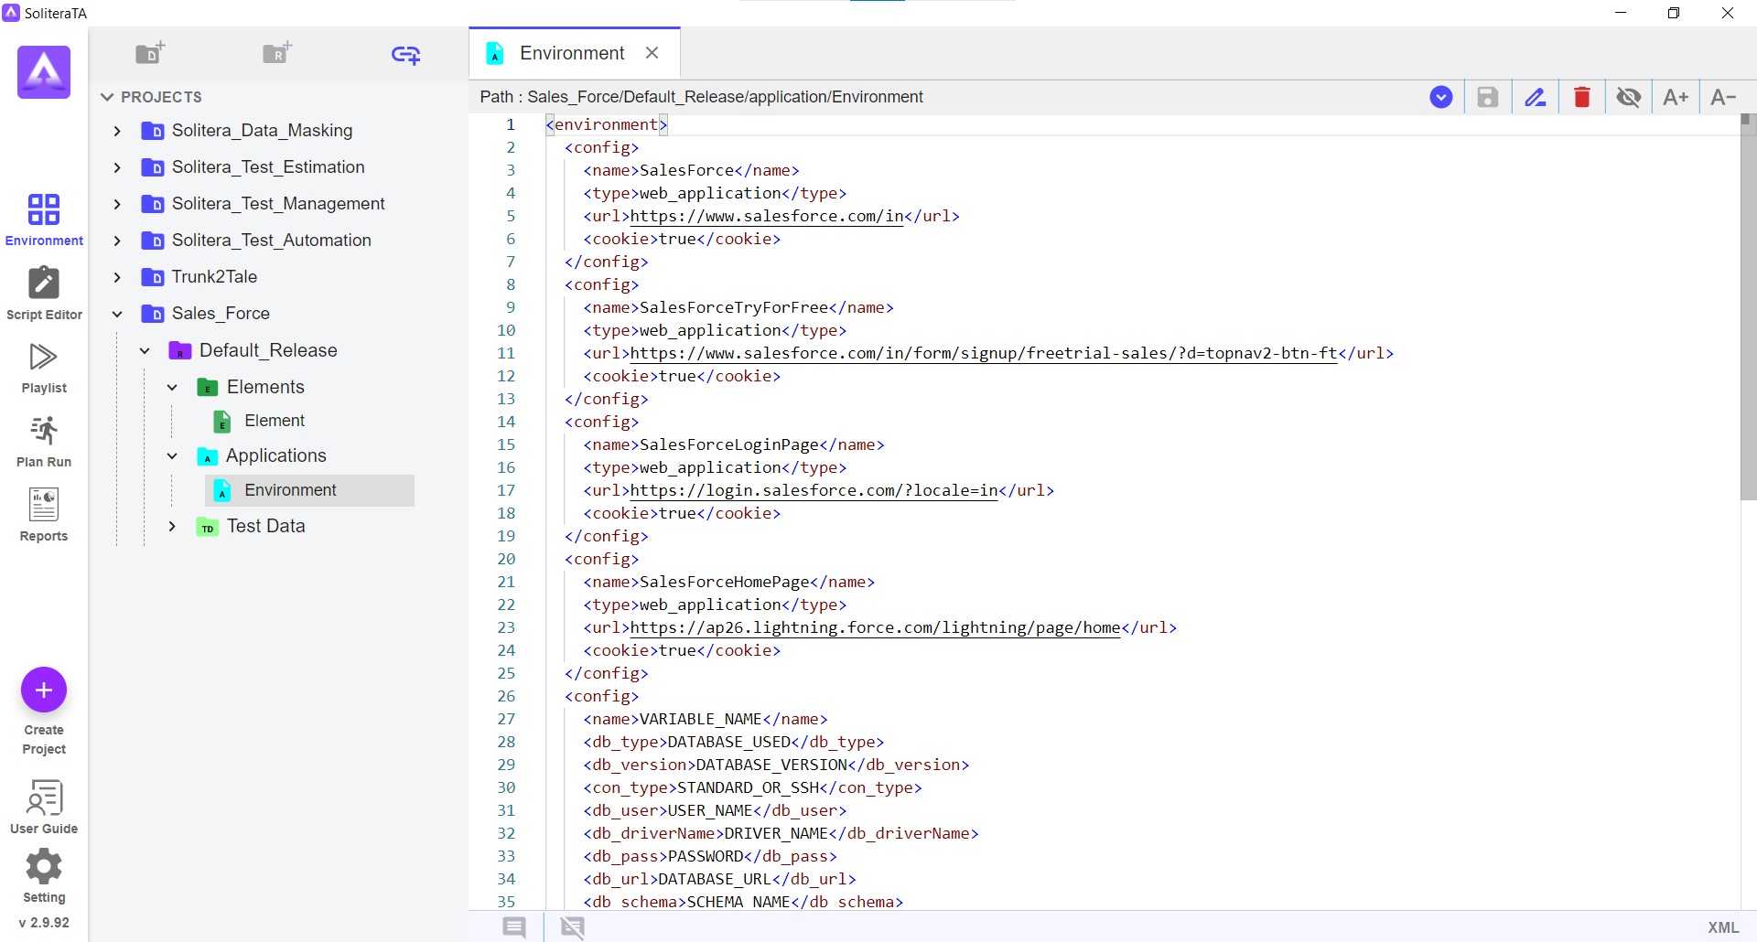Select the Sales_Force project

click(221, 314)
